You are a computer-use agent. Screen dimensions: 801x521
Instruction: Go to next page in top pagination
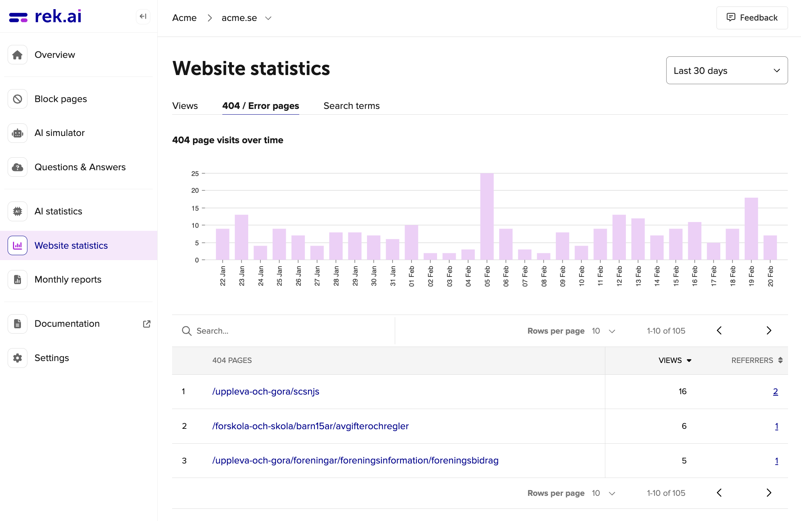coord(769,331)
